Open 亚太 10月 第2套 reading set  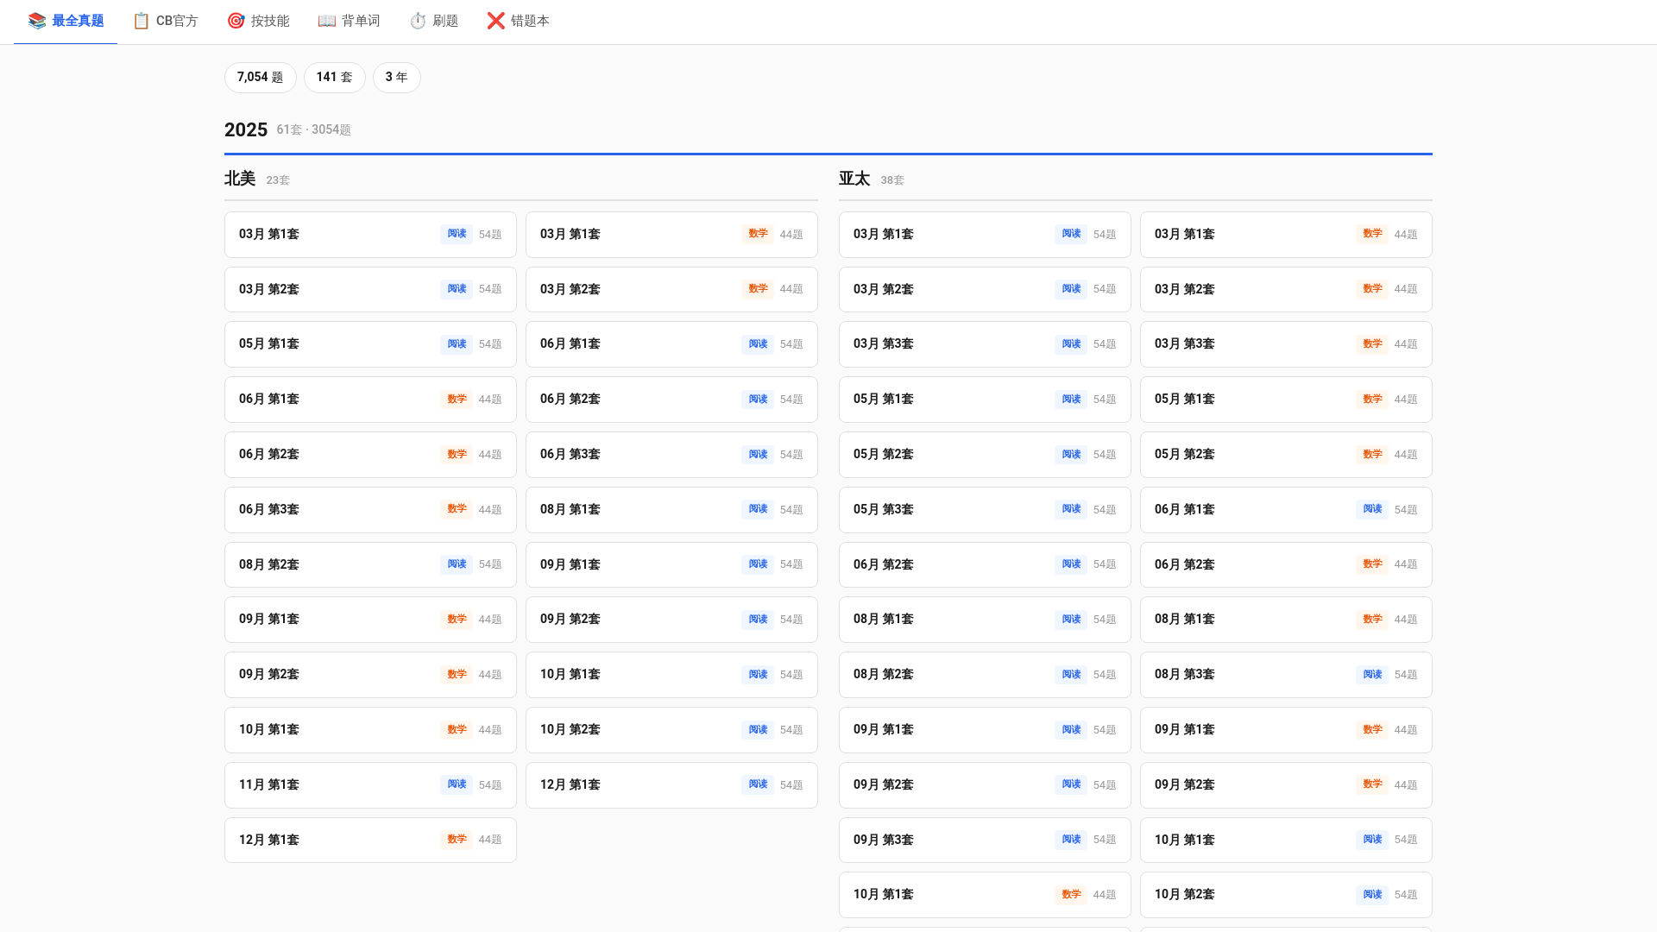pyautogui.click(x=1285, y=895)
